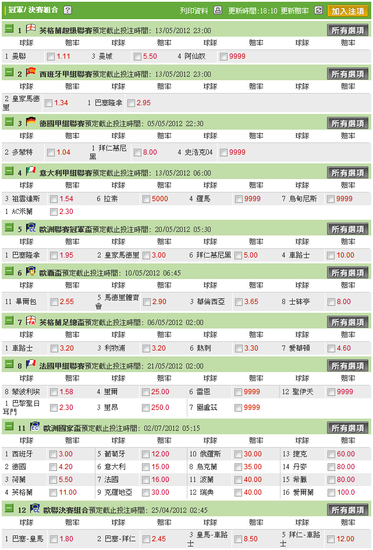
Task: Click the odds value 5000 for 拉素
Action: (160, 199)
